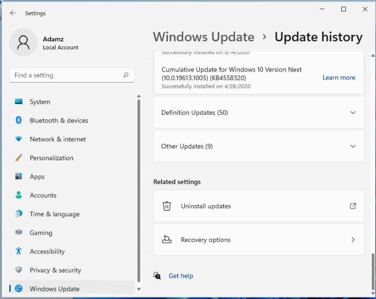
Task: Click the Bluetooth icon in sidebar
Action: 18,120
